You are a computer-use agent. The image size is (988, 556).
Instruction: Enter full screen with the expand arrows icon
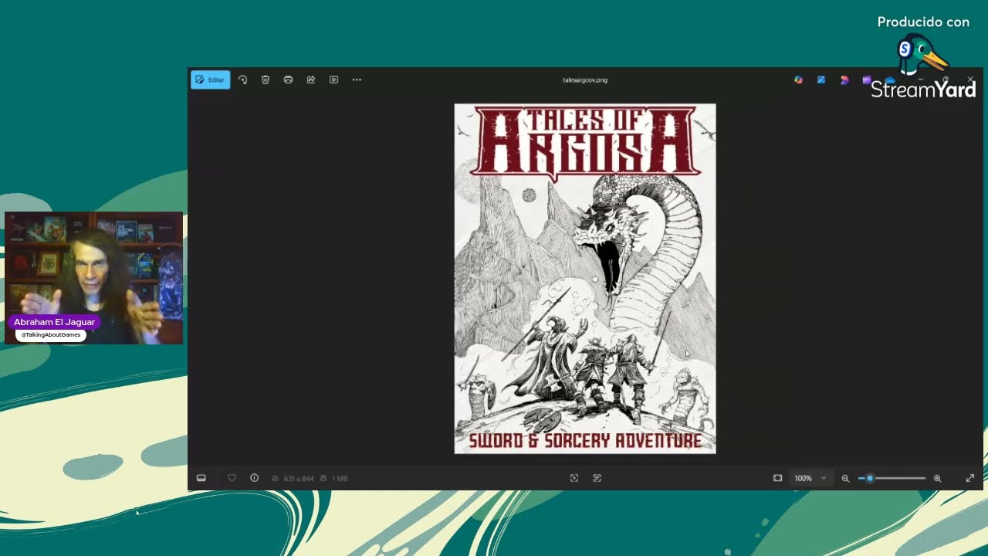pos(970,478)
